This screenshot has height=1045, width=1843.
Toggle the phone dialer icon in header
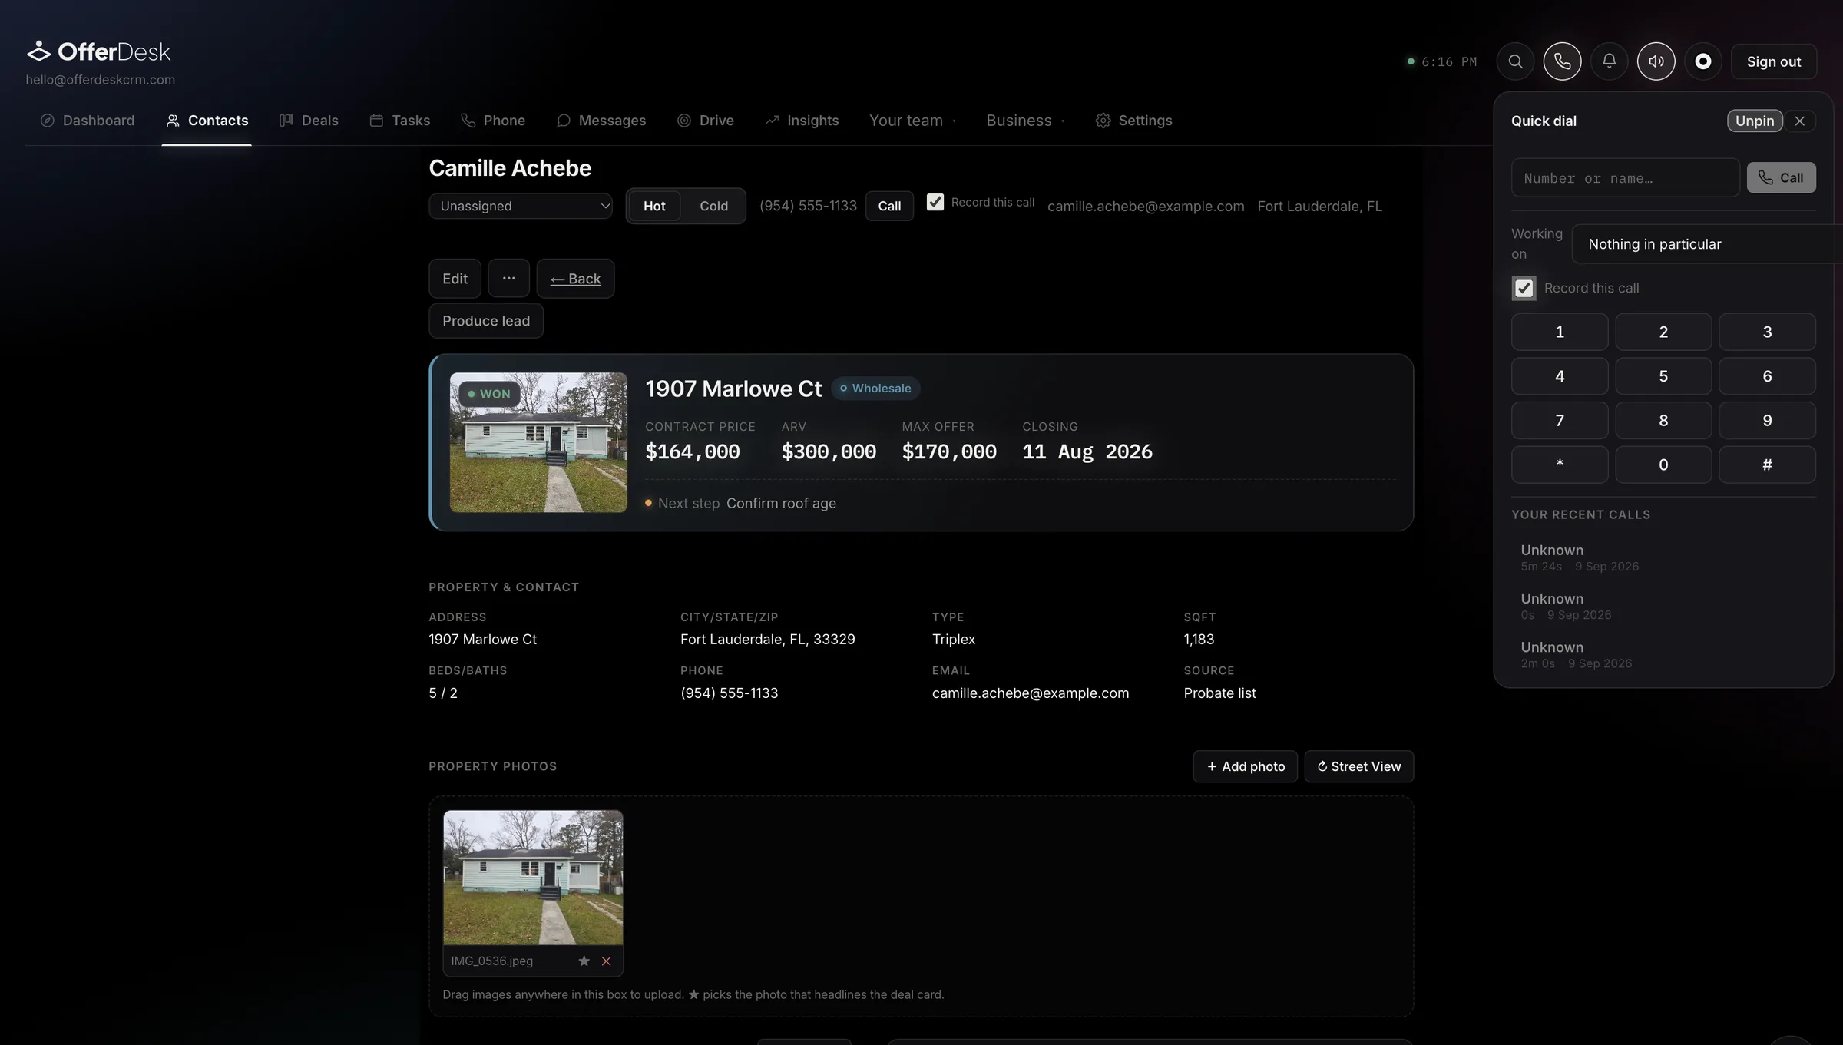[1562, 61]
